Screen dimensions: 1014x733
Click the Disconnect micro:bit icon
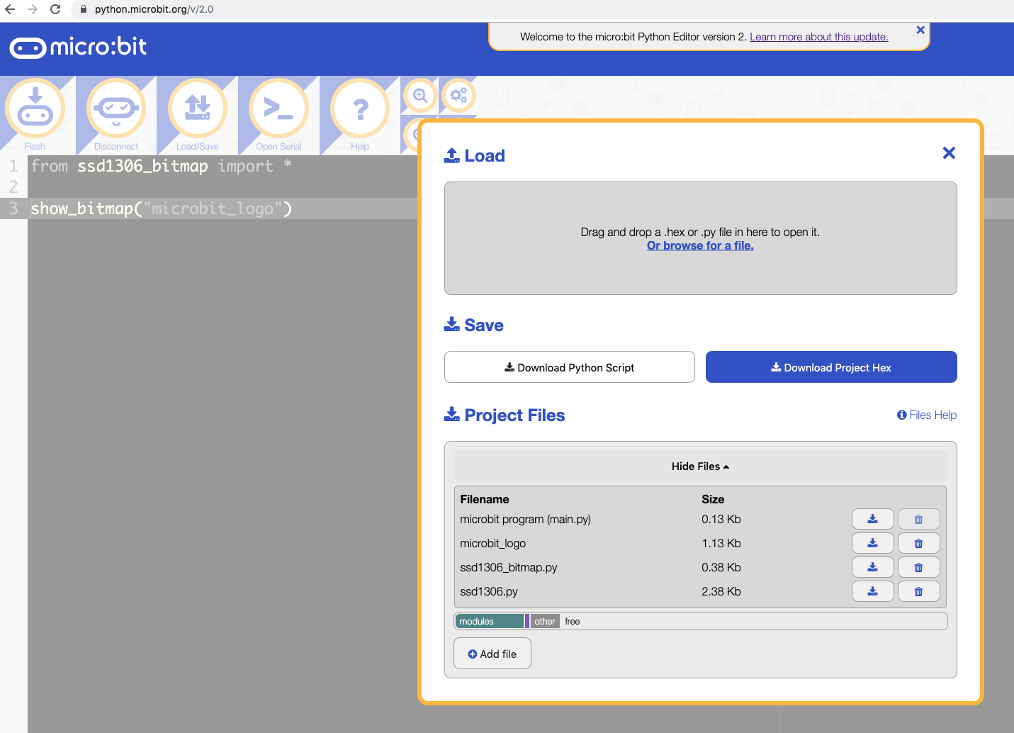point(116,109)
